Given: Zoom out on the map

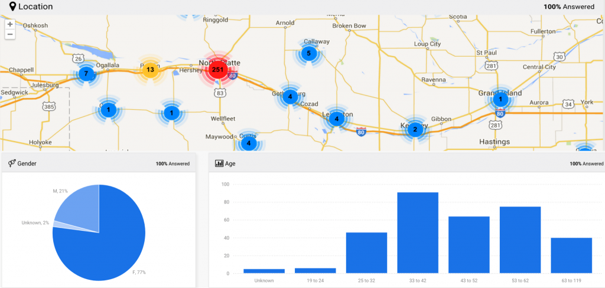Looking at the screenshot, I should (x=9, y=34).
